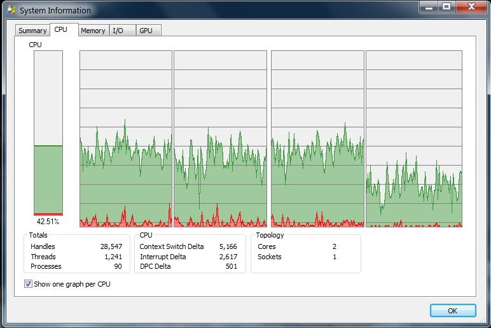
Task: Click the Cores label
Action: [266, 246]
